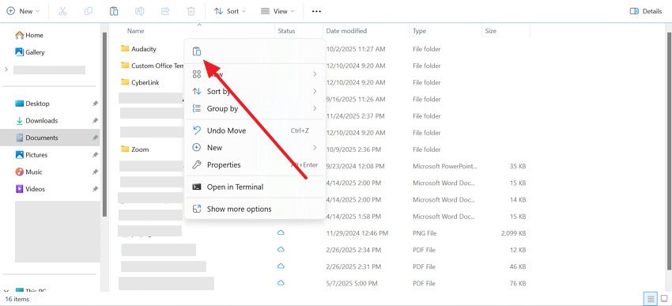Click the CyberLink folder icon
Viewport: 672px width, 306px height.
pos(125,82)
